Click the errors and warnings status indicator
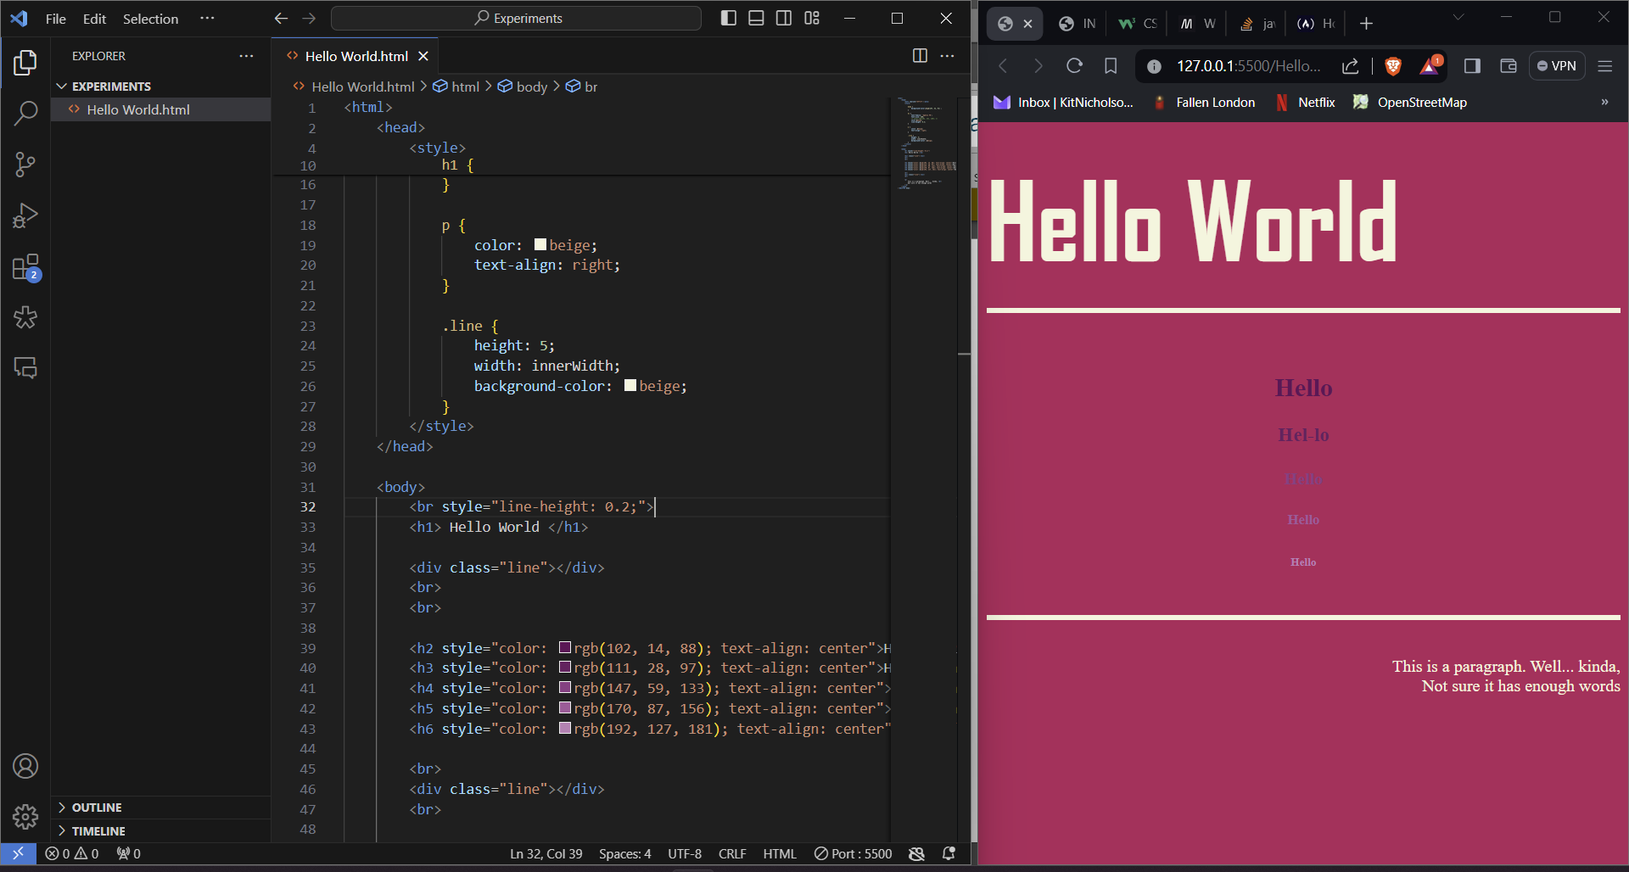This screenshot has width=1629, height=872. point(72,853)
